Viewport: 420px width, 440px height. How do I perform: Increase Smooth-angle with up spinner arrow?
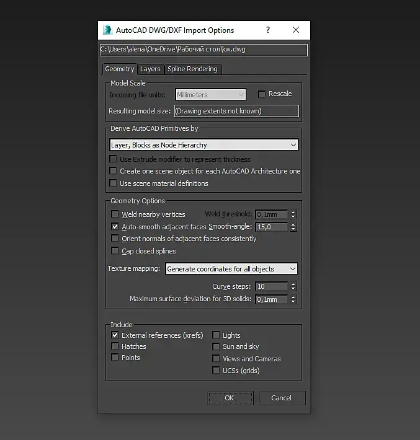(x=293, y=224)
